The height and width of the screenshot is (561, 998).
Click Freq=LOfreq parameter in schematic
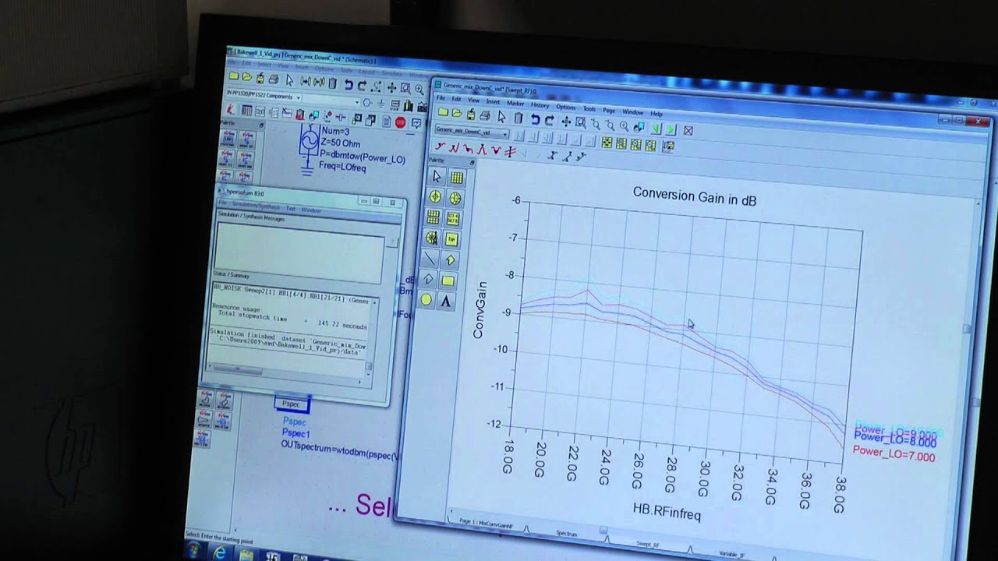[x=342, y=167]
